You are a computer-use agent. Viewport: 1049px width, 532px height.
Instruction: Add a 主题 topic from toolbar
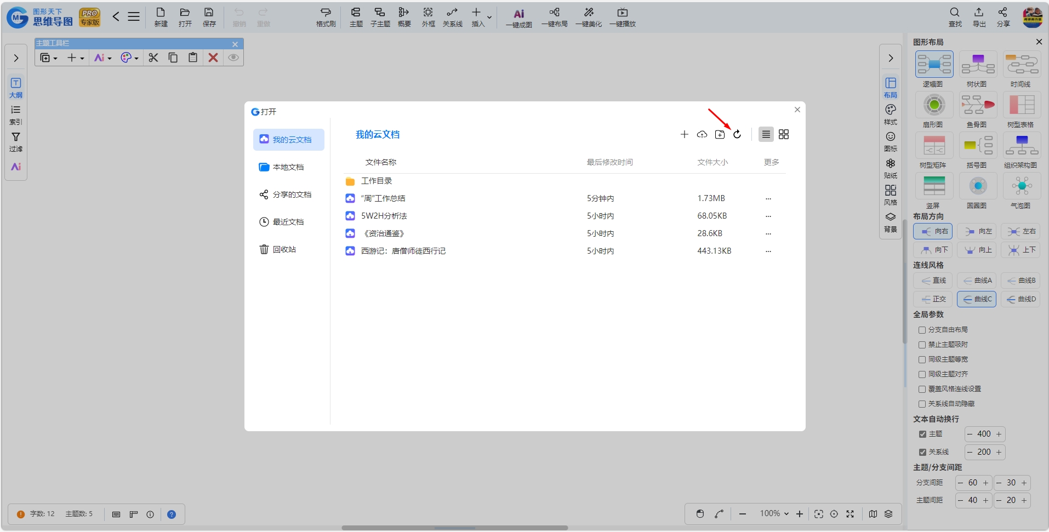coord(356,17)
